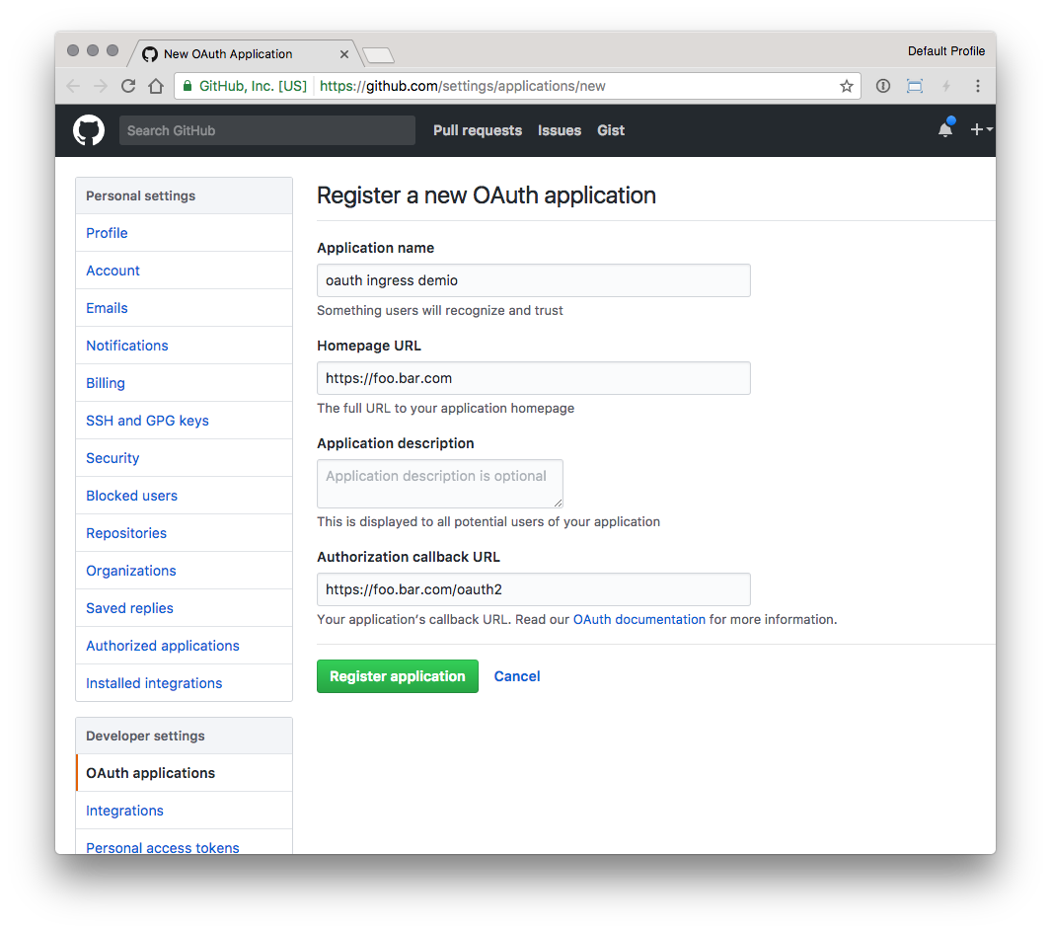
Task: Open the OAuth documentation link
Action: point(638,619)
